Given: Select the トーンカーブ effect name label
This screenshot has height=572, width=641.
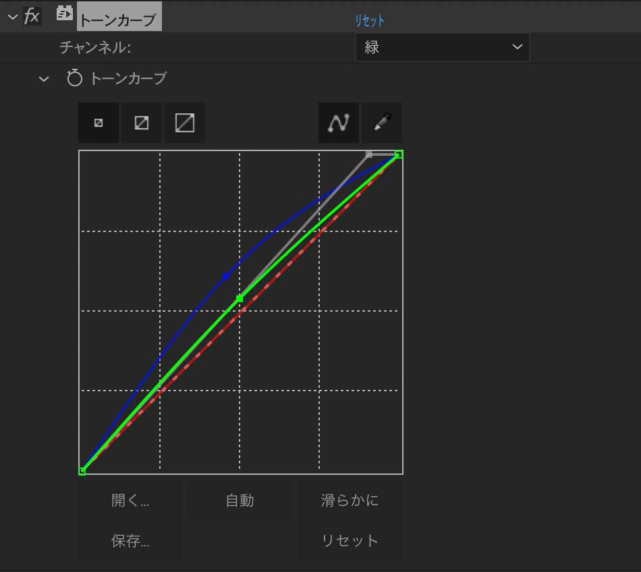Looking at the screenshot, I should click(x=119, y=17).
